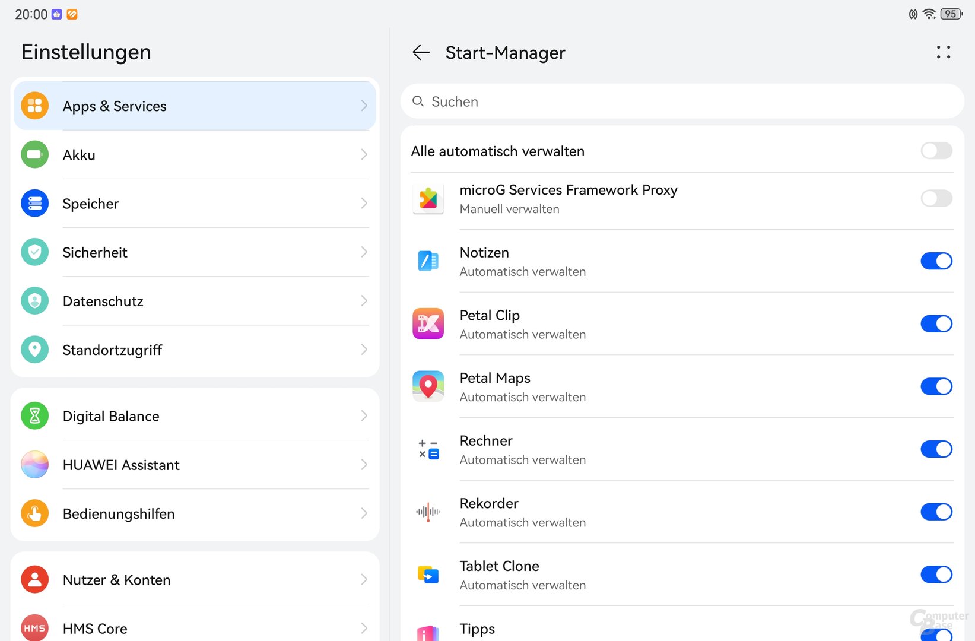Click the Datenschutz privacy icon
Screen dimensions: 975x641
[34, 301]
